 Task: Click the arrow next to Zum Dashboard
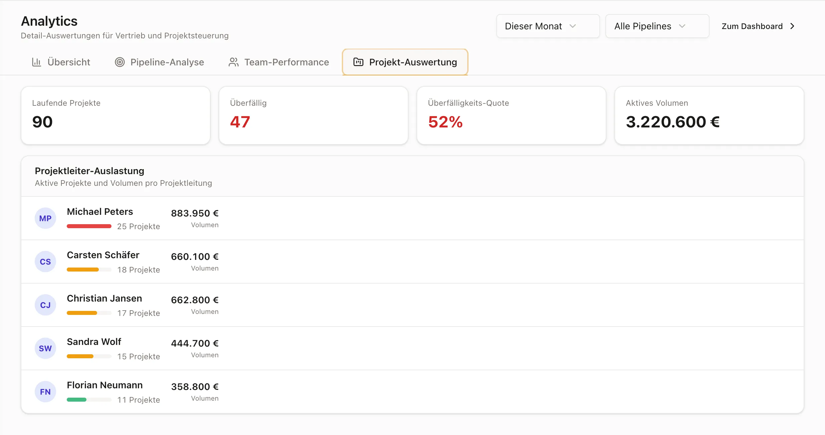792,26
